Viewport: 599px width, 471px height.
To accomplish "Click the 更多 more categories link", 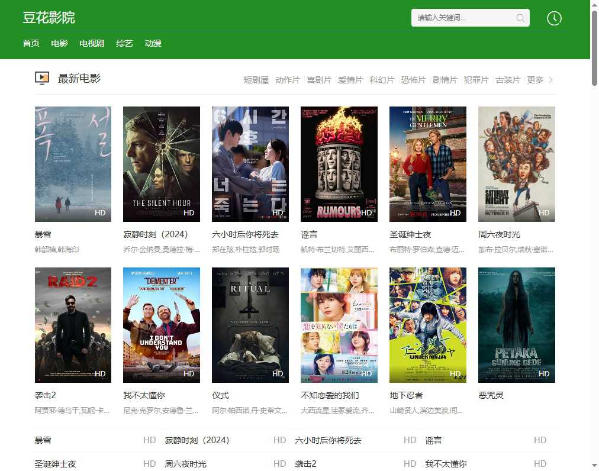I will point(535,80).
